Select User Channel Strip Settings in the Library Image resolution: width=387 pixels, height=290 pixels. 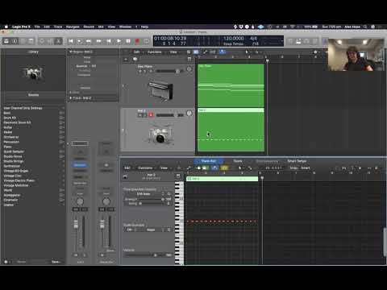point(23,108)
